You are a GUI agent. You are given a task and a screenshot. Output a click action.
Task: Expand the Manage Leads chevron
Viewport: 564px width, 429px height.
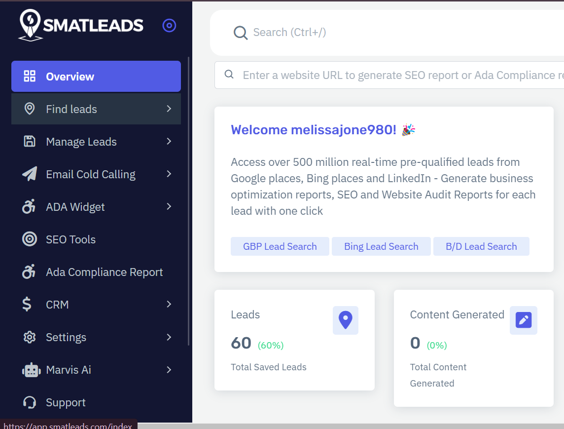(169, 142)
